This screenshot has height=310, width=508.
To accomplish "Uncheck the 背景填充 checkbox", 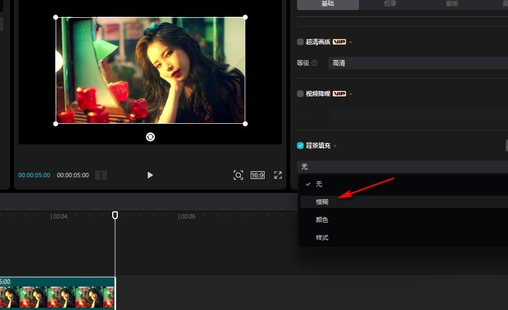I will tap(300, 146).
